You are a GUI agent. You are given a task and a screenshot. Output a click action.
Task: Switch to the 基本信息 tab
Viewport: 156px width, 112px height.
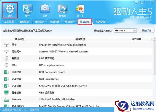[x=9, y=22]
